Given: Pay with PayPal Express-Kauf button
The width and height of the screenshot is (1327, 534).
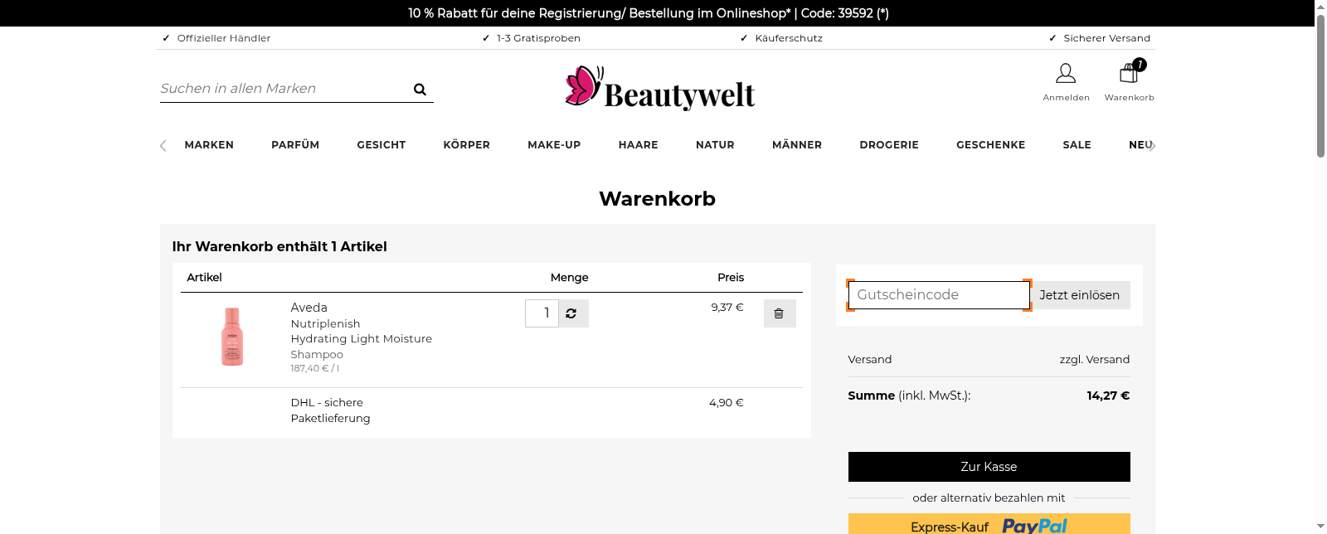Looking at the screenshot, I should pyautogui.click(x=989, y=525).
